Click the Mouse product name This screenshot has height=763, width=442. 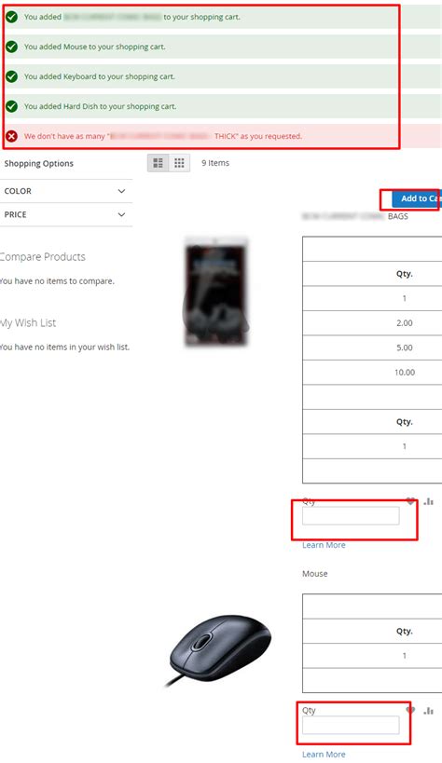tap(315, 574)
